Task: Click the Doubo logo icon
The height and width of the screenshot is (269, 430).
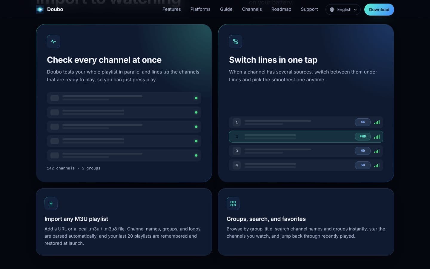Action: 40,10
